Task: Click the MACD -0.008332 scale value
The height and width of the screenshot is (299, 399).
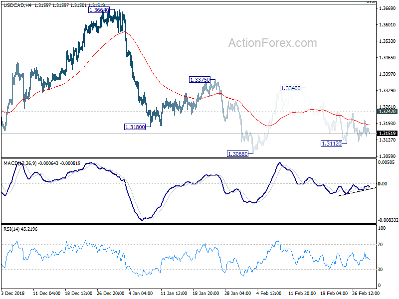Action: click(x=388, y=220)
